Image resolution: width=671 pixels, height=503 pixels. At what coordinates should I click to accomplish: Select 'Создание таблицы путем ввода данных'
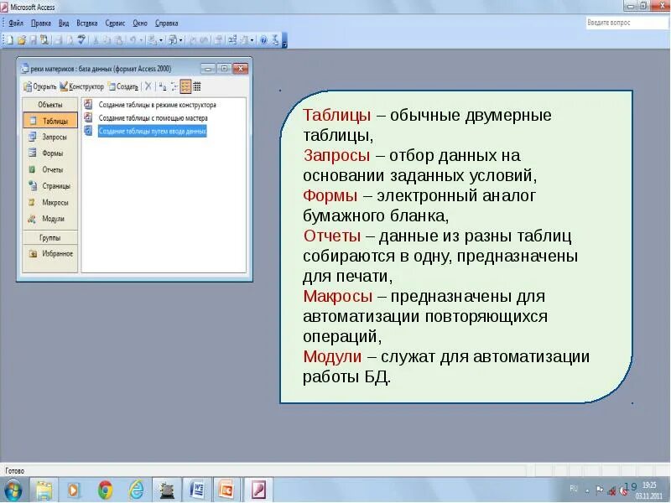[x=145, y=131]
